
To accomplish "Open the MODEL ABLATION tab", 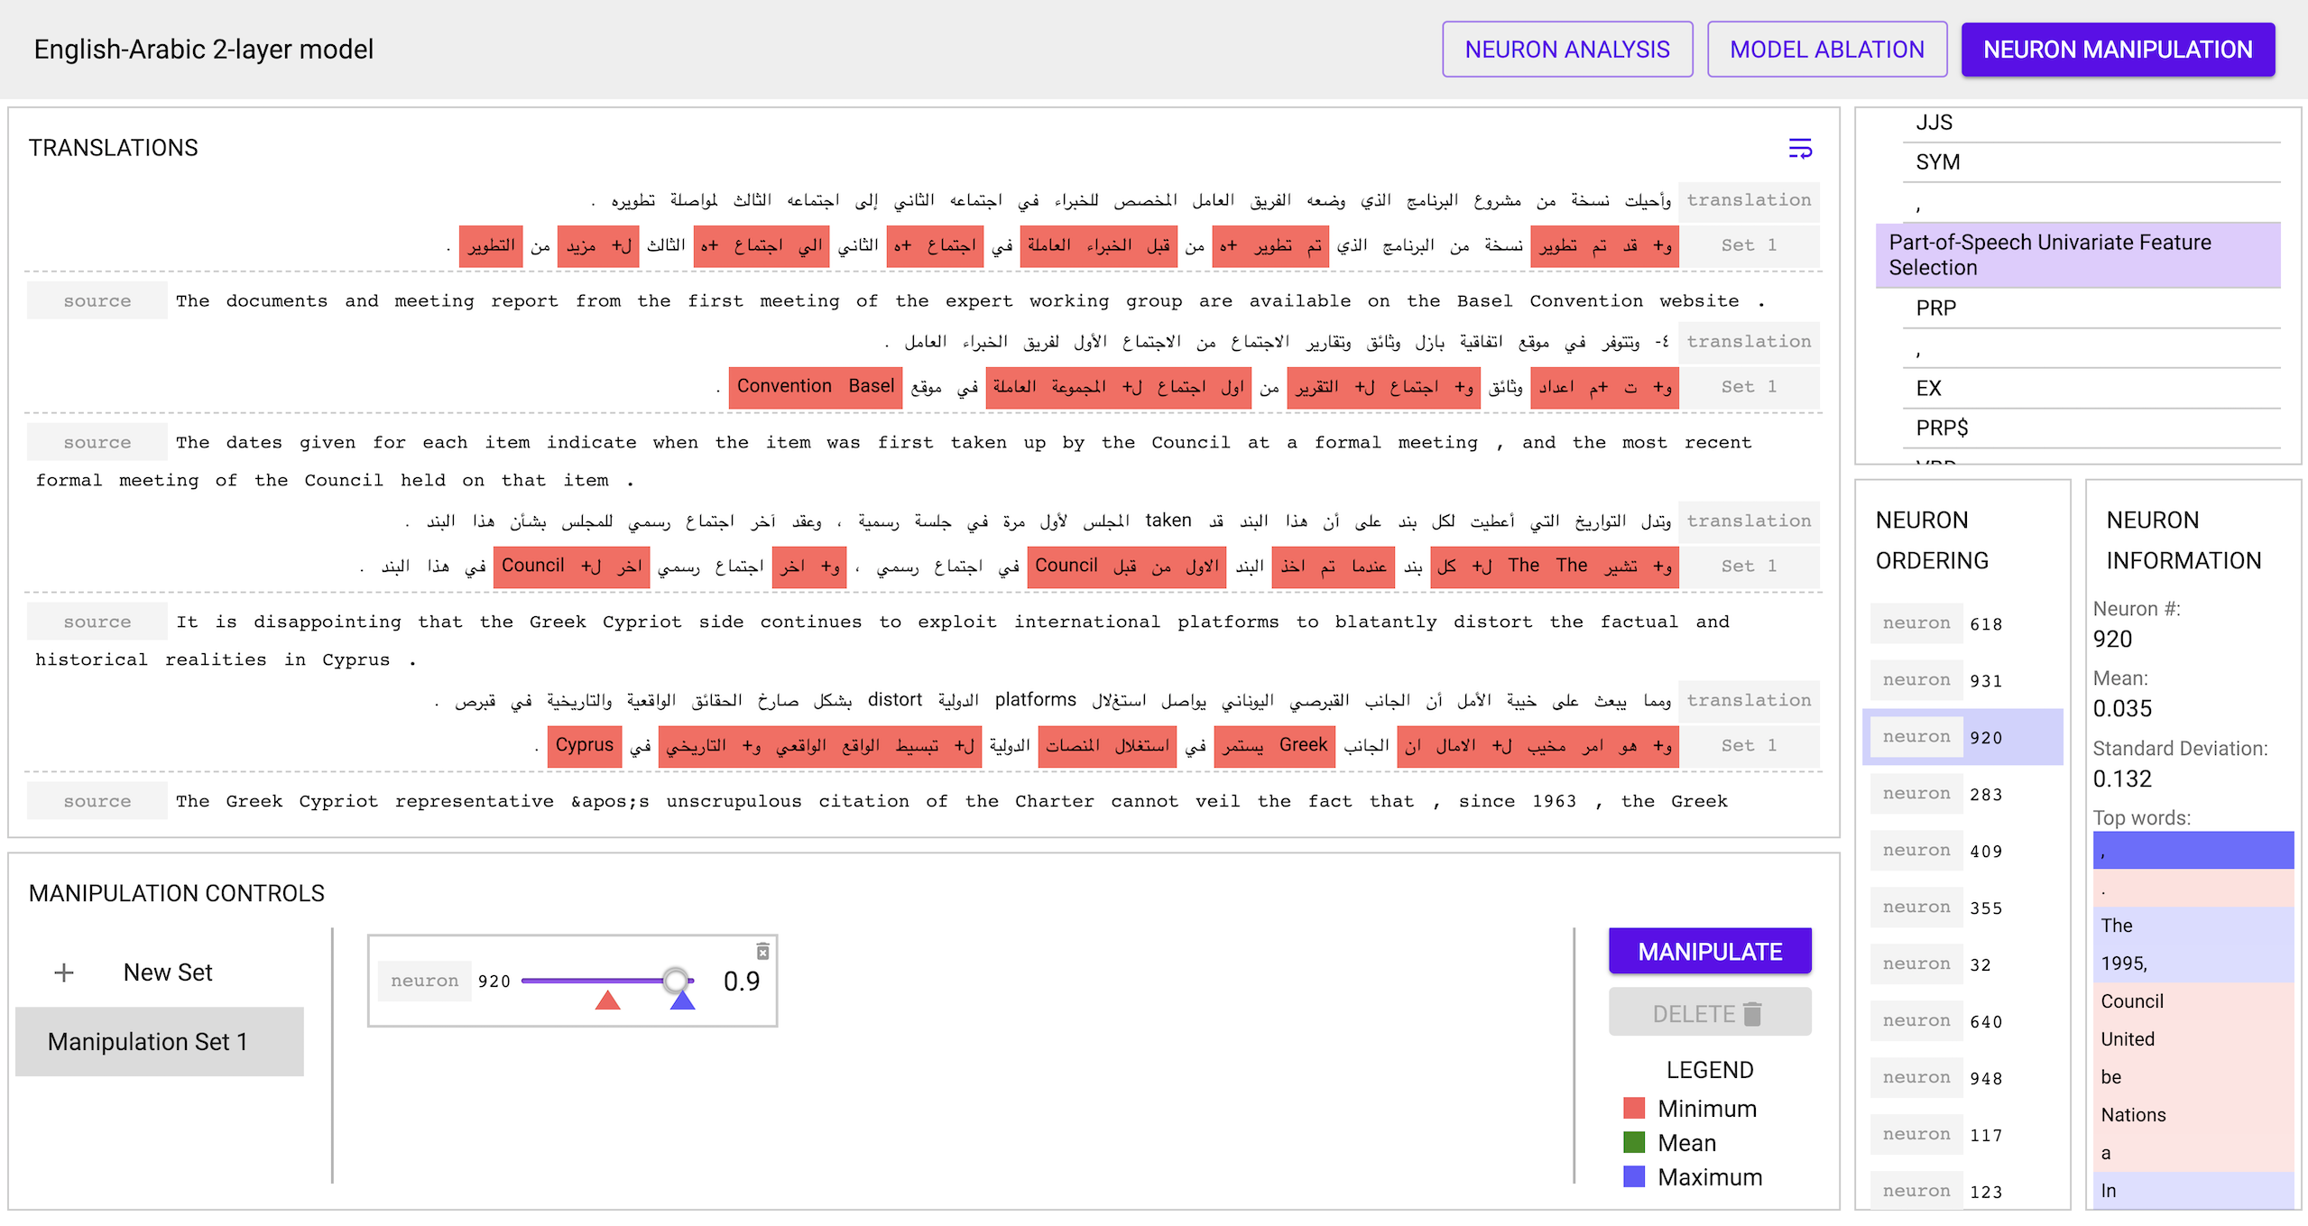I will coord(1826,50).
